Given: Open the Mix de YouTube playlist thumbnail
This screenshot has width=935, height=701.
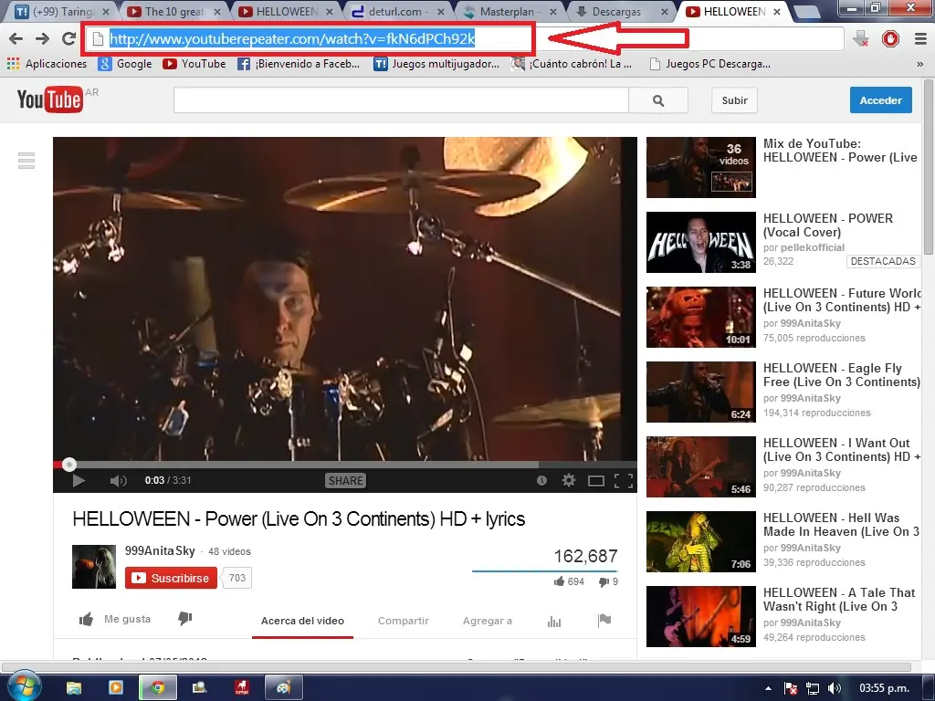Looking at the screenshot, I should point(700,168).
